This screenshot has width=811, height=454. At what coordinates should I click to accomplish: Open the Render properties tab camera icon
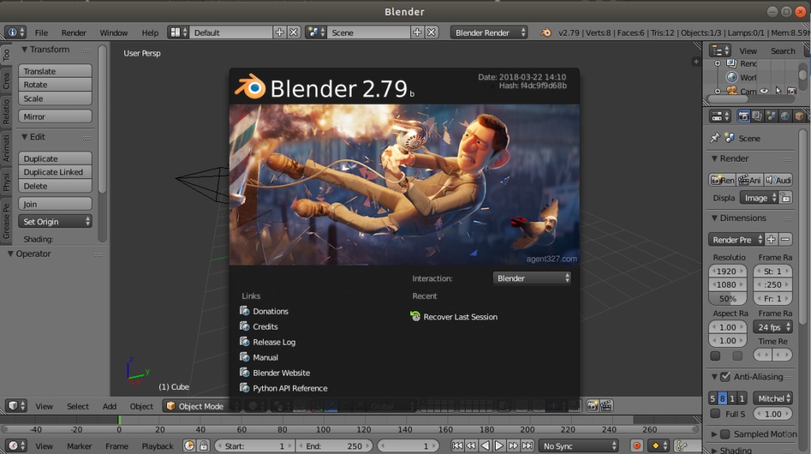(744, 116)
